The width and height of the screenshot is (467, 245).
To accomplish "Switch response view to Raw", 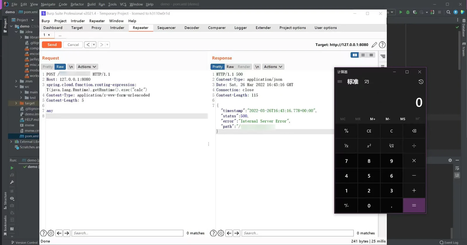I will point(230,67).
